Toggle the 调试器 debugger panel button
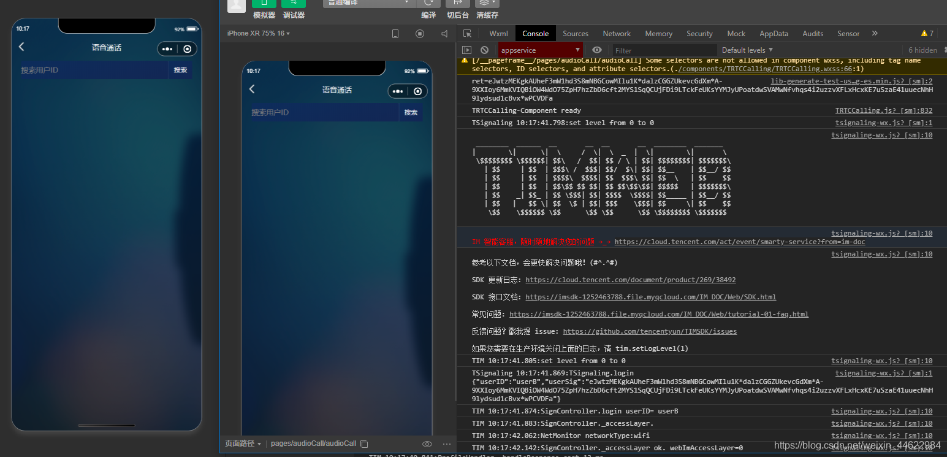The image size is (947, 457). click(294, 4)
